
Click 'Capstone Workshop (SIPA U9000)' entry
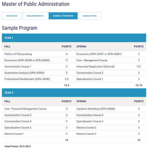96,109
